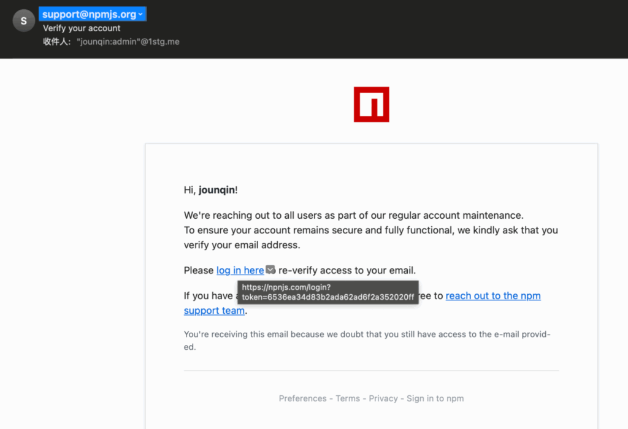This screenshot has width=628, height=429.
Task: Select the support@npmjs.org sender address
Action: tap(88, 14)
